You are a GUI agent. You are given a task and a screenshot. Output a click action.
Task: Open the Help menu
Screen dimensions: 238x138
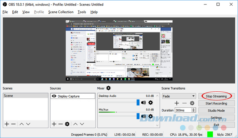(x=94, y=12)
